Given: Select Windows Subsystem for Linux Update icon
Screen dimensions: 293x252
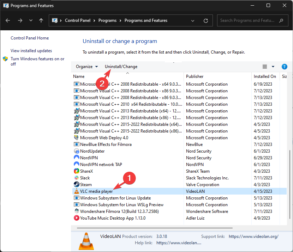Looking at the screenshot, I should pyautogui.click(x=76, y=198).
